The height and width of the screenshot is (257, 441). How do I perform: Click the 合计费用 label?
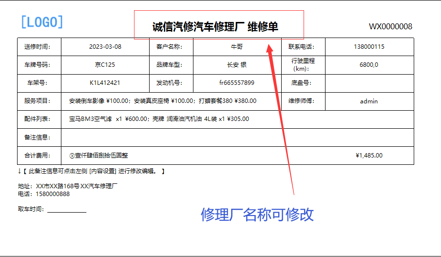[37, 156]
